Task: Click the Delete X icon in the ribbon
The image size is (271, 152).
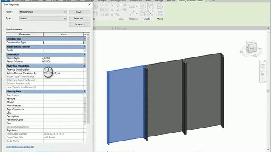Action: [x=112, y=15]
